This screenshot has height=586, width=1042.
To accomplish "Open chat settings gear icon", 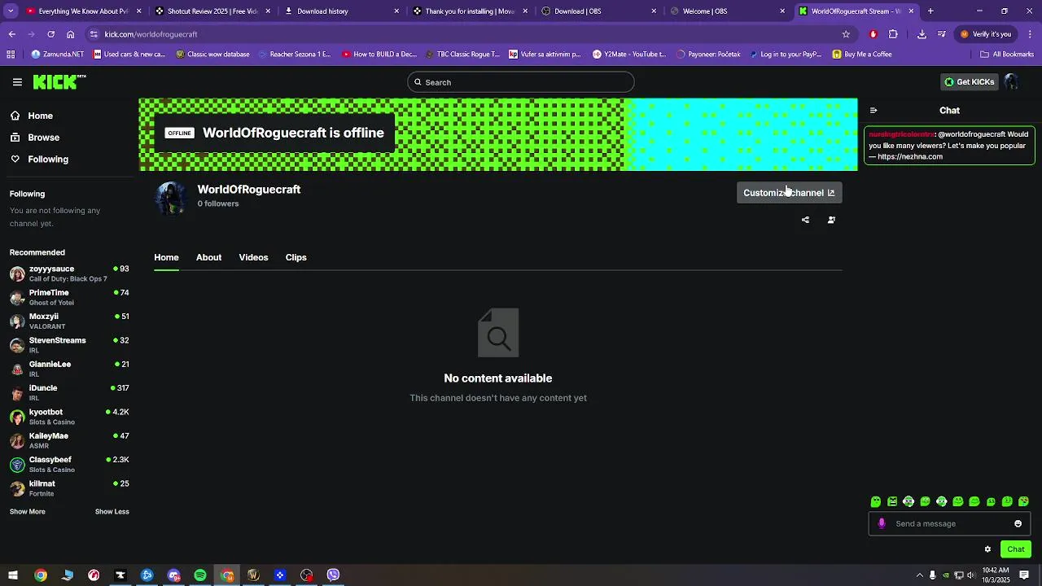I will click(987, 549).
